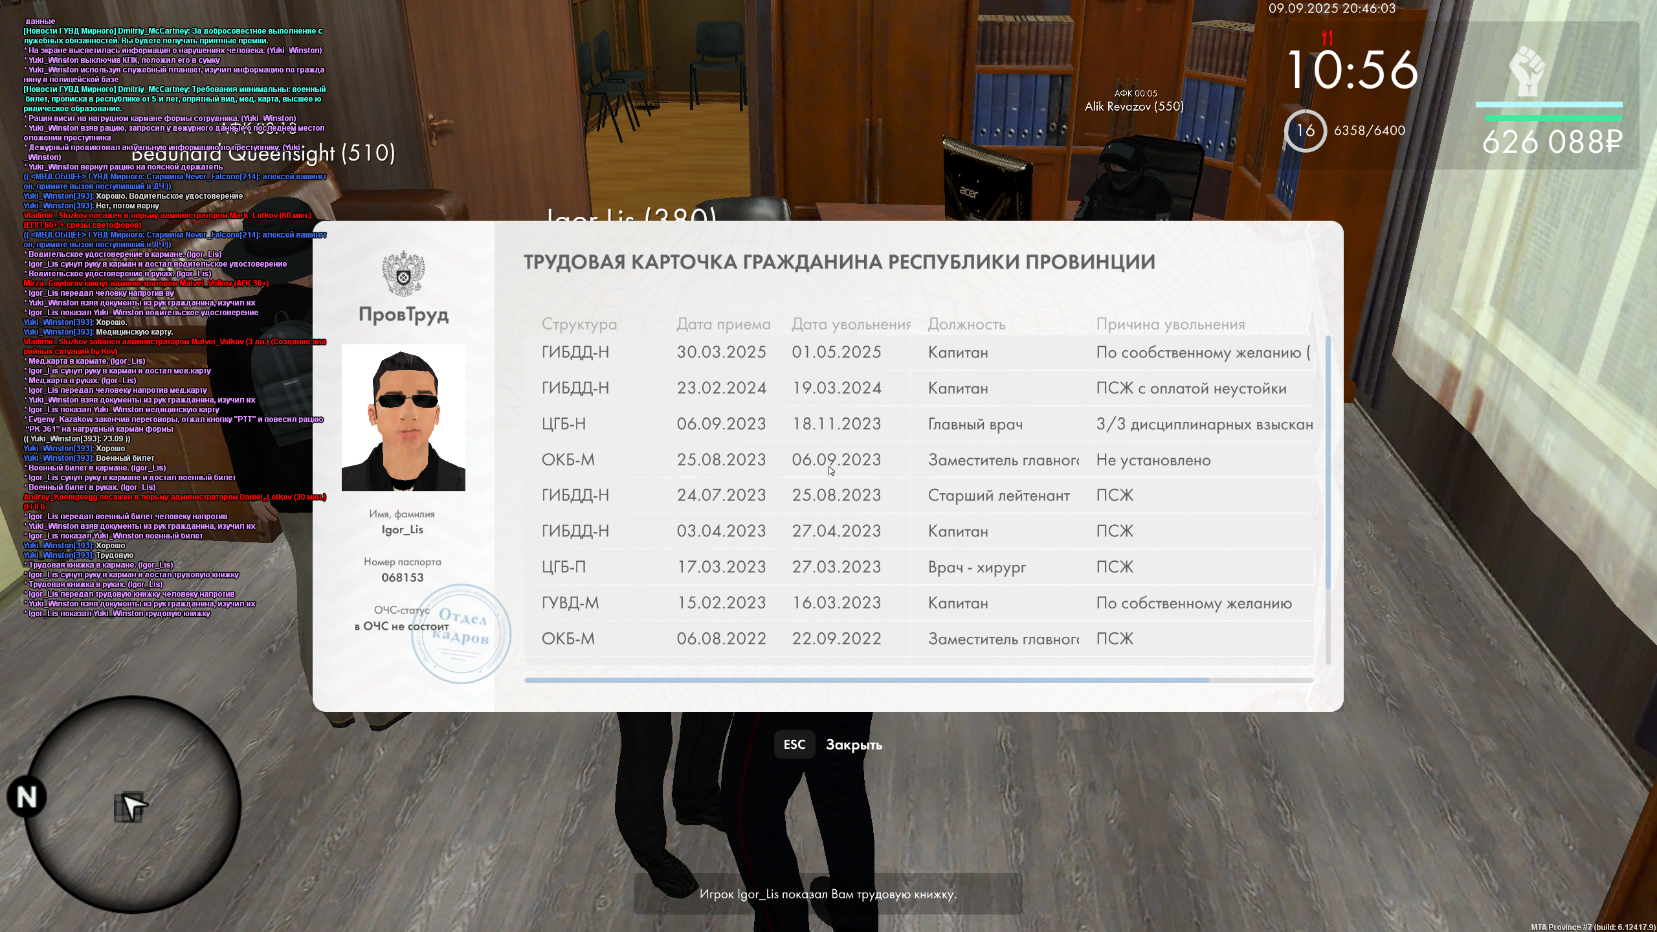Viewport: 1657px width, 932px height.
Task: Click passport number 068153
Action: coord(402,577)
